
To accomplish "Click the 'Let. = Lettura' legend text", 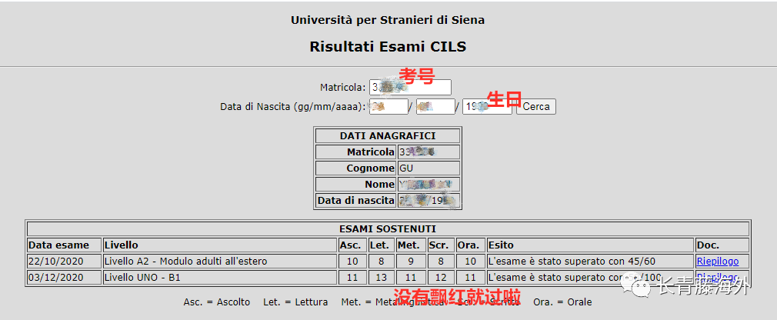I will click(295, 302).
